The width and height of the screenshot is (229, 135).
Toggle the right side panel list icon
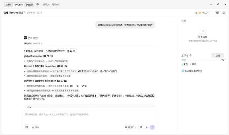coord(224,13)
